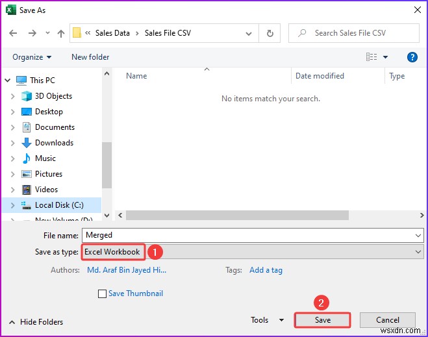Open Desktop in the navigation pane

[49, 112]
